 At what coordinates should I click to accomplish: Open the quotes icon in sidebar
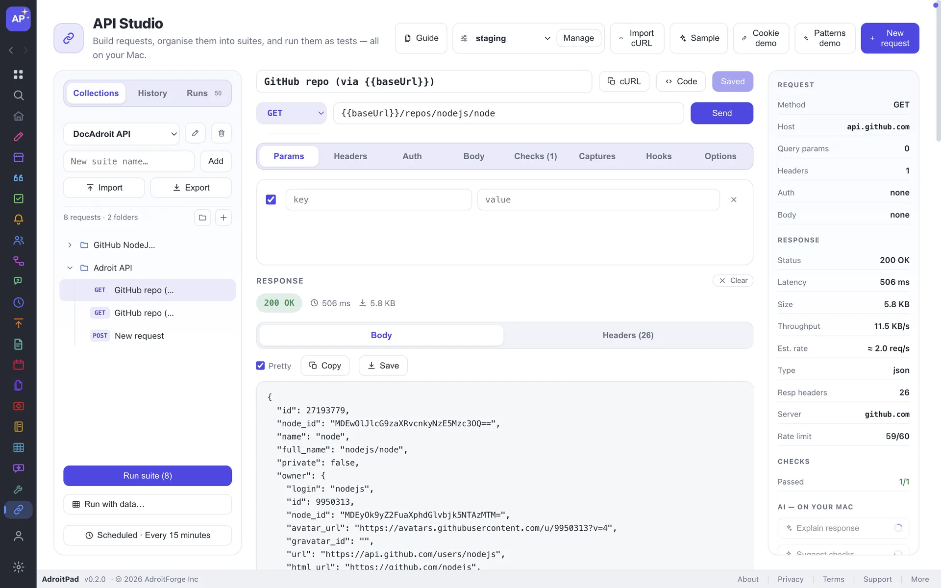(x=18, y=178)
